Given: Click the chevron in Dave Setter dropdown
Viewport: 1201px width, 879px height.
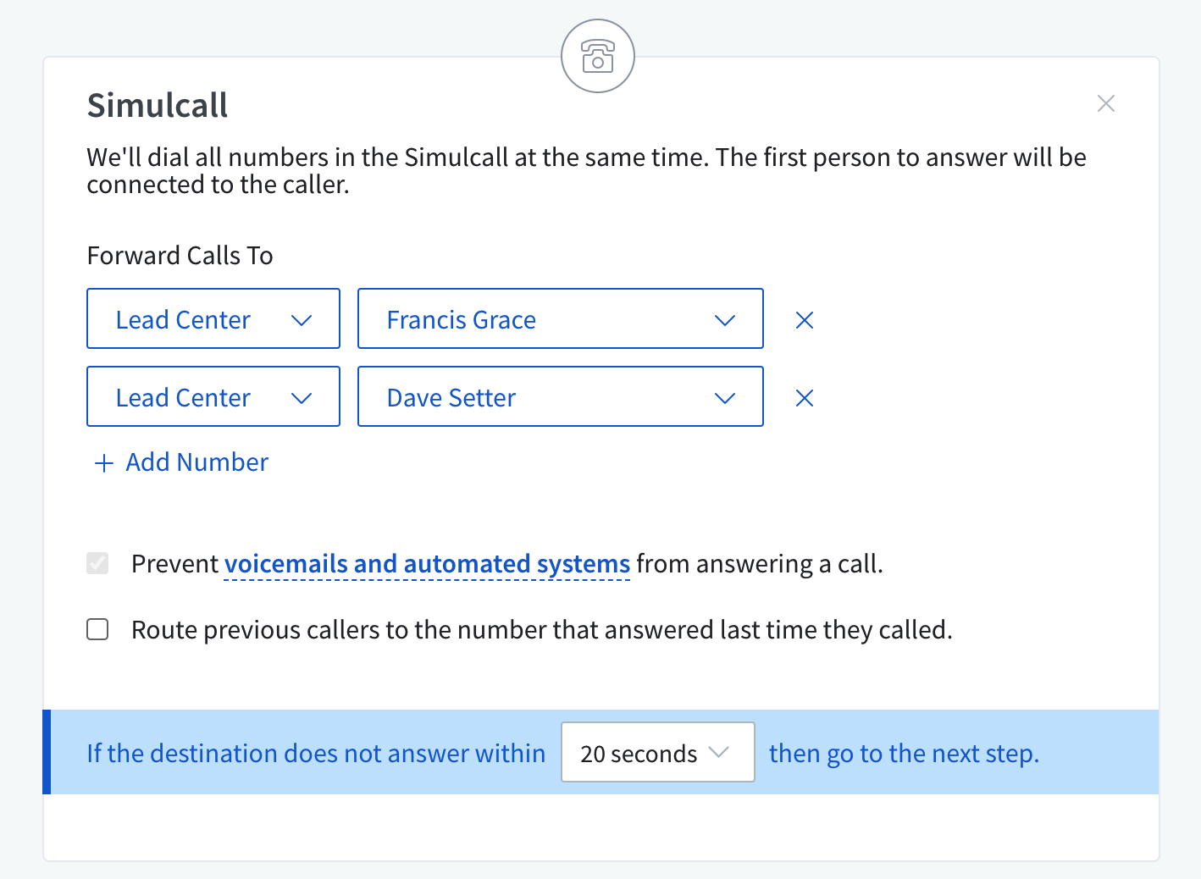Looking at the screenshot, I should (725, 398).
